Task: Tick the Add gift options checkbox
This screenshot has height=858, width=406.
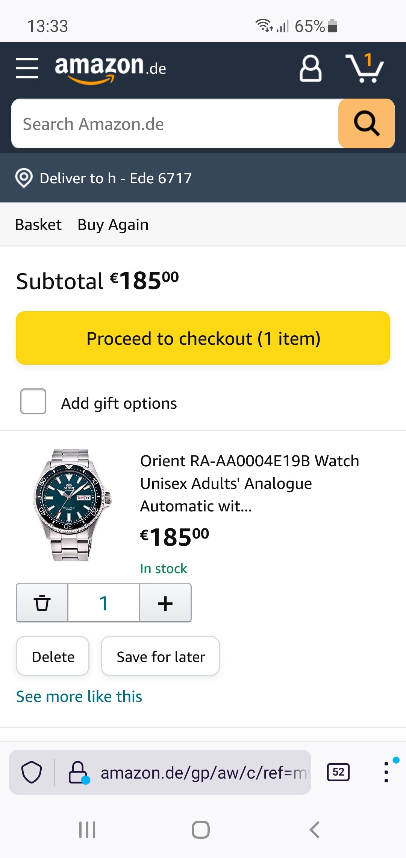Action: click(33, 402)
